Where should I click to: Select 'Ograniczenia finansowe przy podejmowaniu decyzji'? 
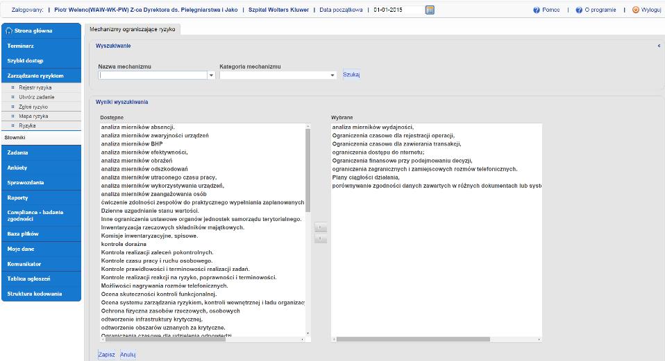(402, 160)
